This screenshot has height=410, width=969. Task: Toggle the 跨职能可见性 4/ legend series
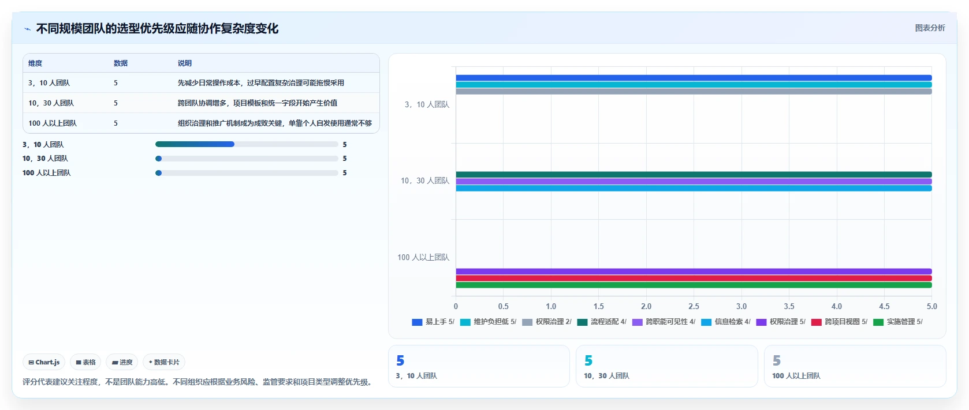664,322
